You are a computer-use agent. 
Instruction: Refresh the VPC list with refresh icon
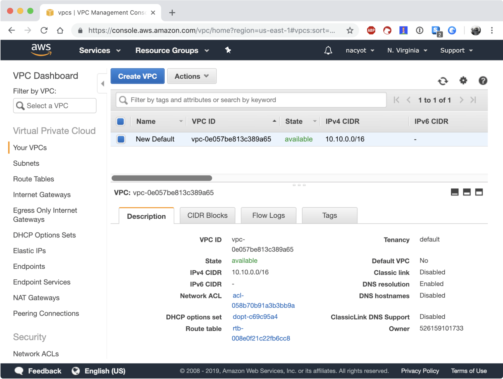[x=443, y=81]
